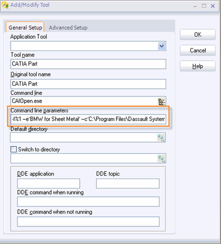Expand the Application Tool dropdown arrow

click(161, 46)
